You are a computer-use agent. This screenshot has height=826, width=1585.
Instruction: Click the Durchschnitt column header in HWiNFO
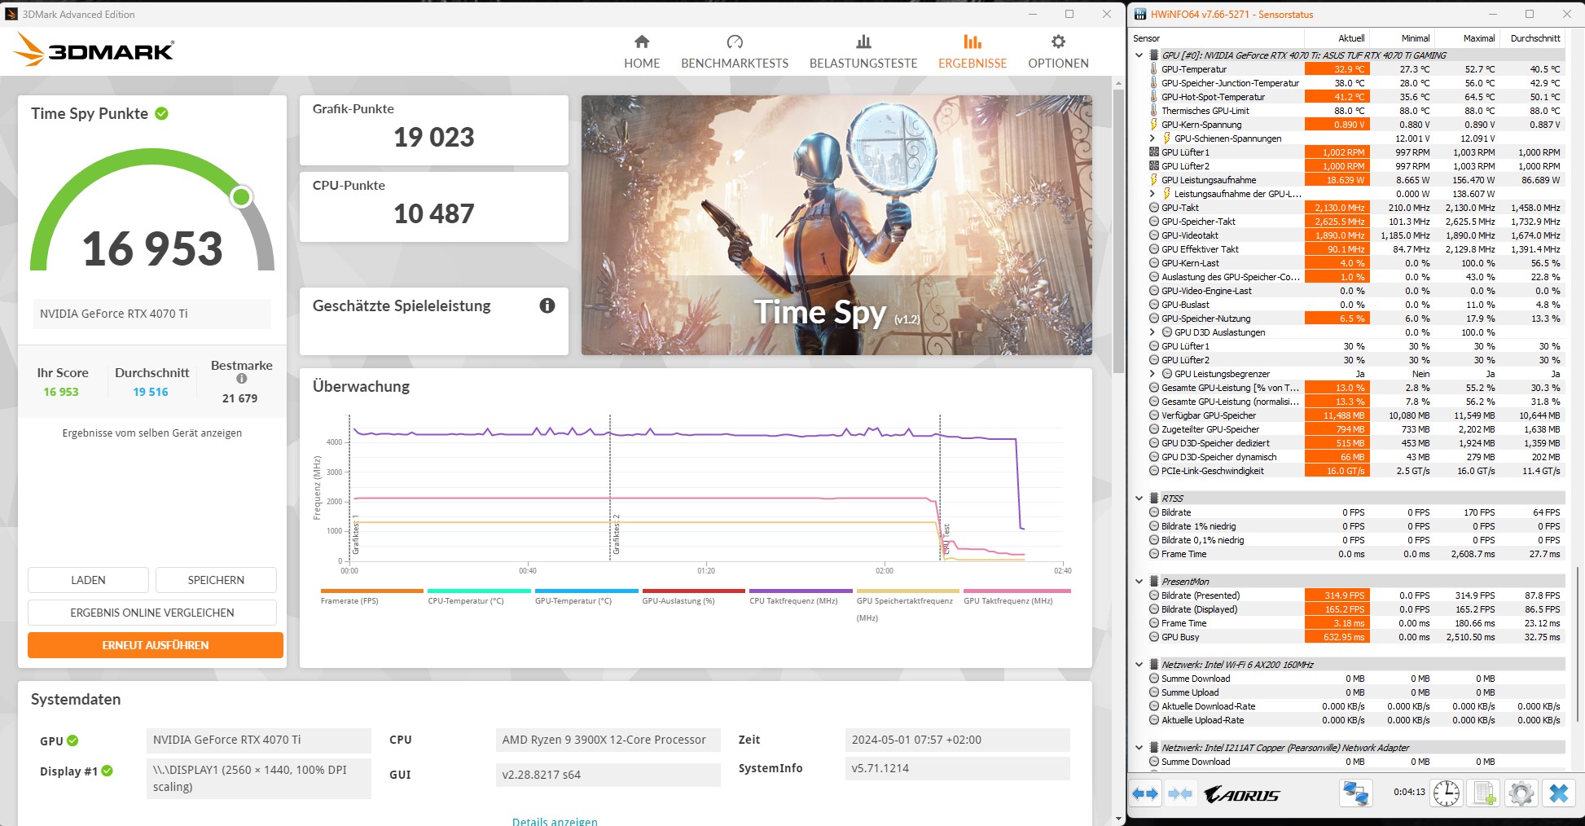coord(1535,38)
